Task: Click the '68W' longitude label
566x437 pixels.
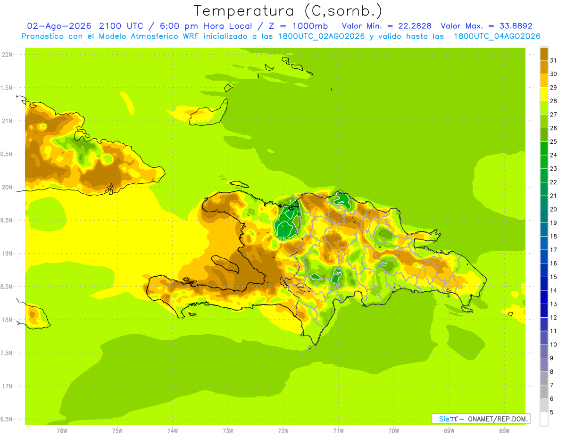Action: pos(504,430)
